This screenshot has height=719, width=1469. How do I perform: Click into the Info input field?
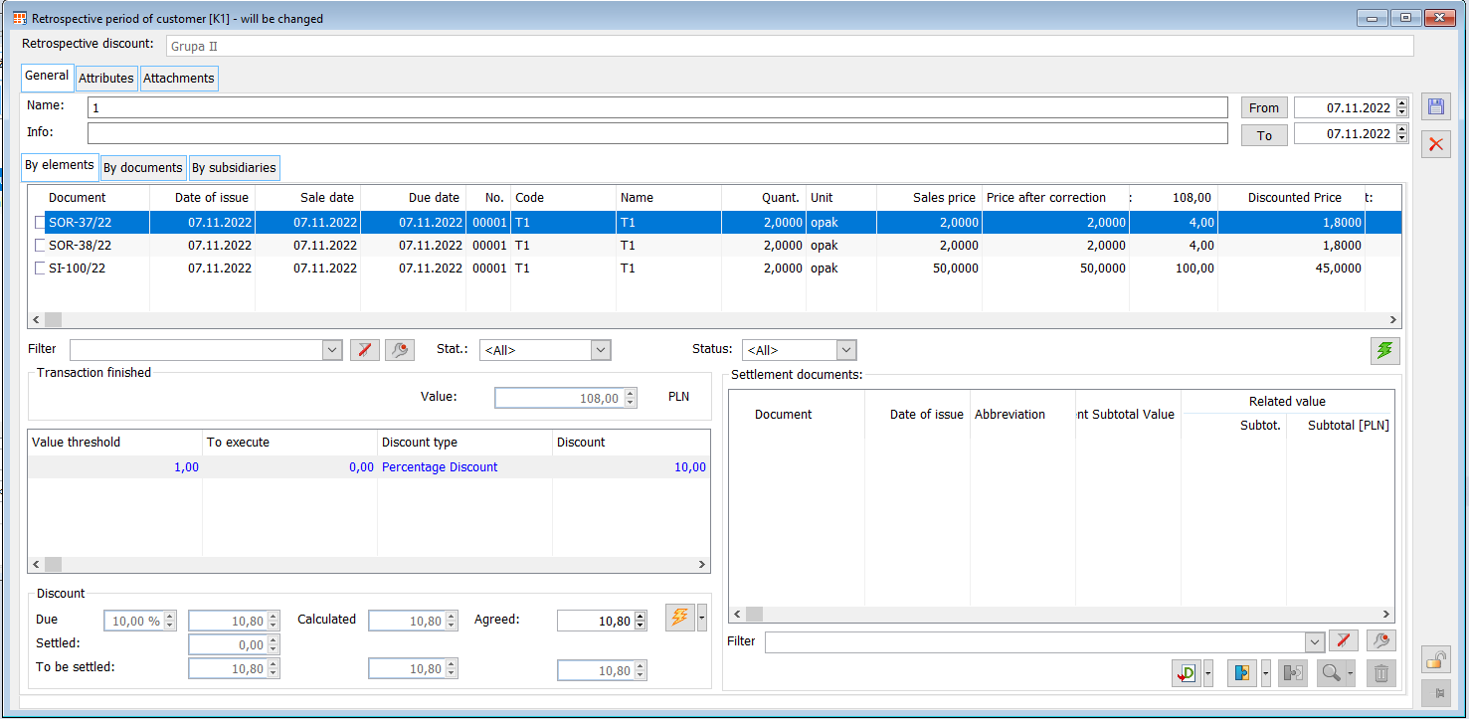(657, 133)
